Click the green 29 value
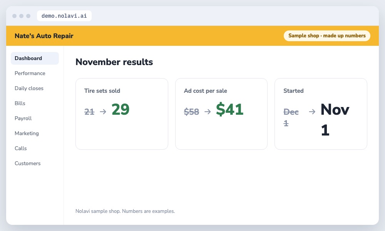 click(x=120, y=109)
